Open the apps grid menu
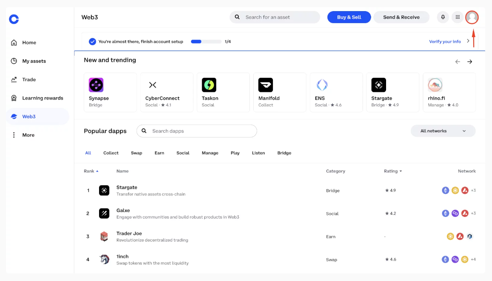The image size is (492, 281). tap(457, 17)
